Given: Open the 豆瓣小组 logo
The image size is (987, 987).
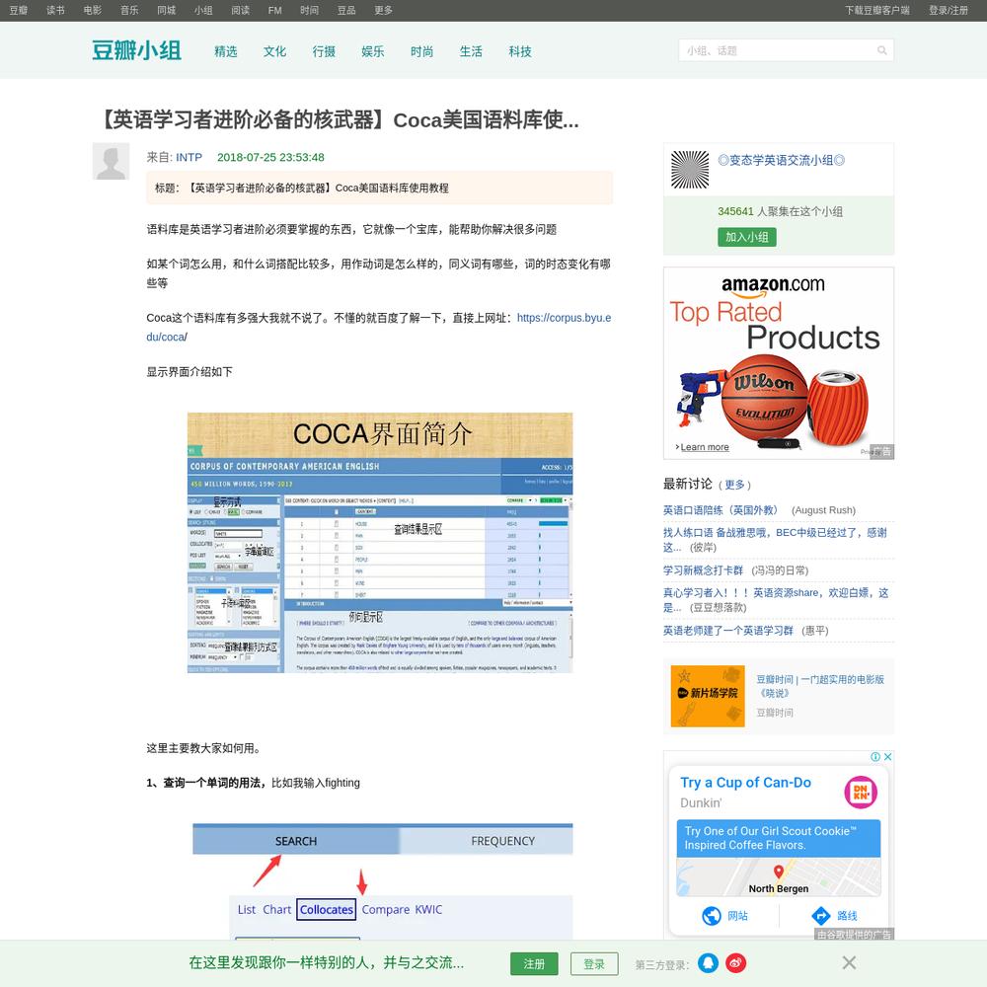Looking at the screenshot, I should click(136, 50).
